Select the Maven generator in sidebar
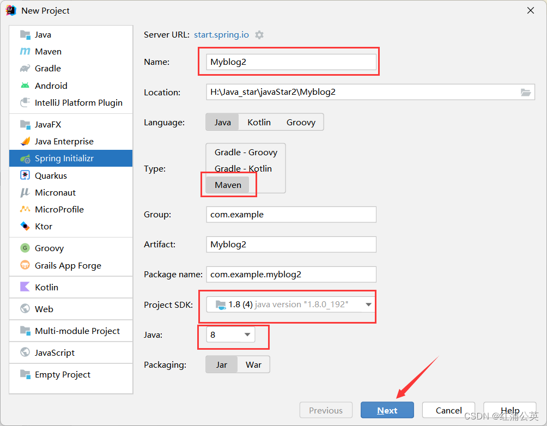 pyautogui.click(x=71, y=51)
